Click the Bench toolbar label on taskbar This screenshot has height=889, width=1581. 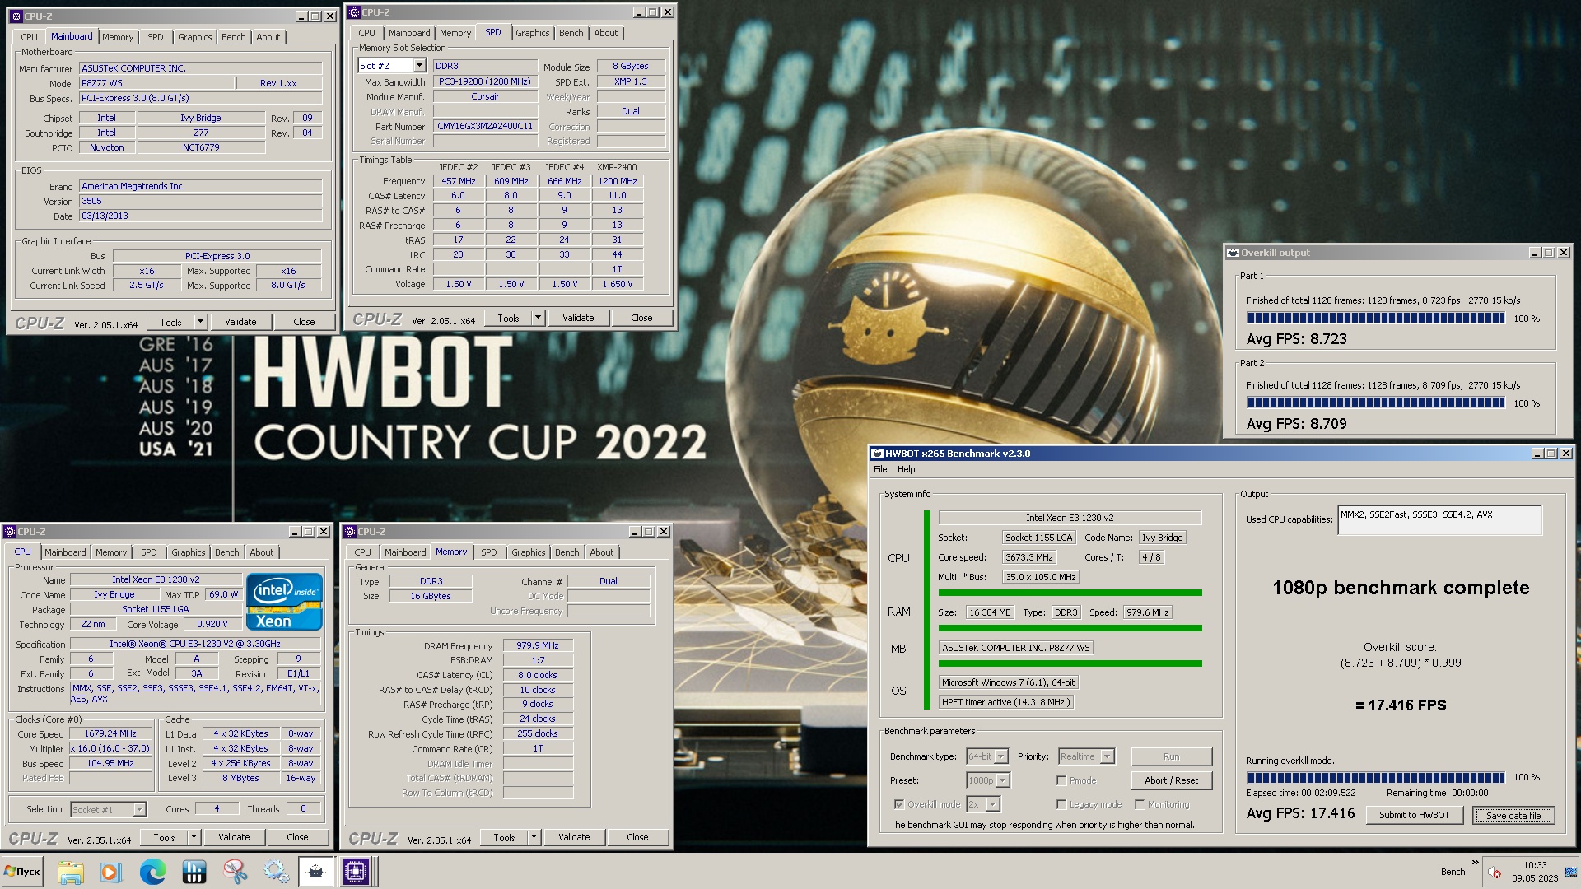pos(1453,872)
